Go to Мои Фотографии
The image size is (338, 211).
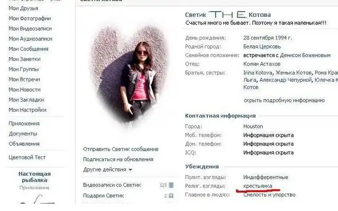coord(30,18)
